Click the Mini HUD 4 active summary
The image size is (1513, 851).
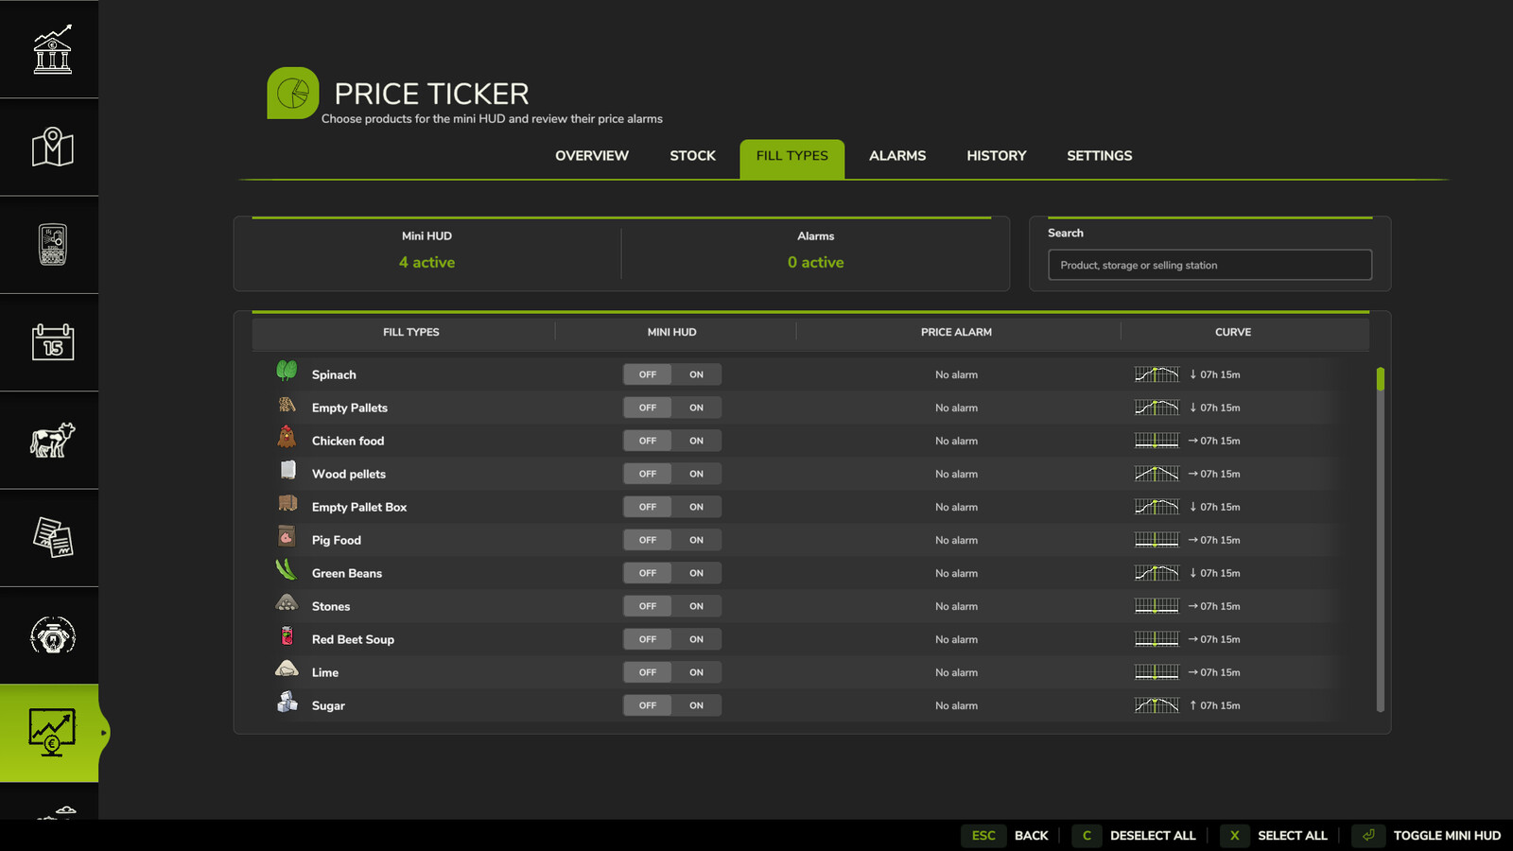426,252
